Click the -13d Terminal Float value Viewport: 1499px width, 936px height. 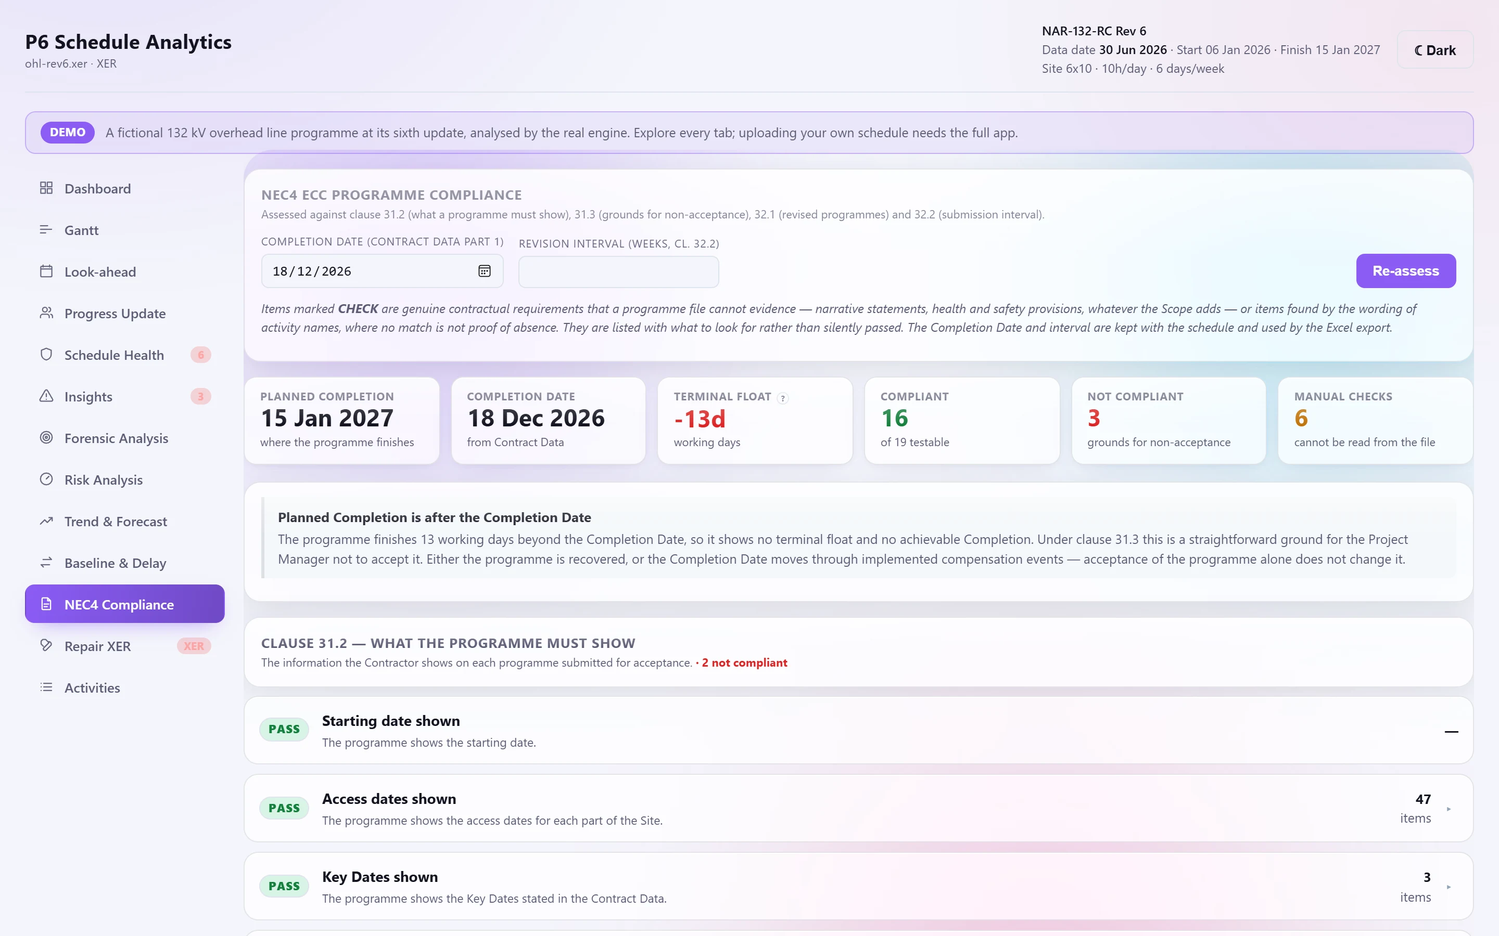click(700, 419)
